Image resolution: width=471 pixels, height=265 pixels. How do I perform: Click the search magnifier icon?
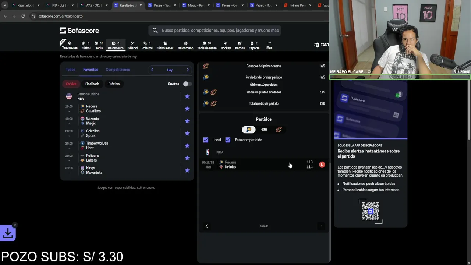[x=155, y=31]
